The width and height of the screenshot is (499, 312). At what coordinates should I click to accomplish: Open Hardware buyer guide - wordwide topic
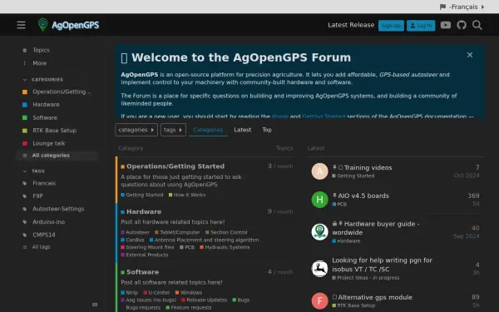pyautogui.click(x=376, y=228)
